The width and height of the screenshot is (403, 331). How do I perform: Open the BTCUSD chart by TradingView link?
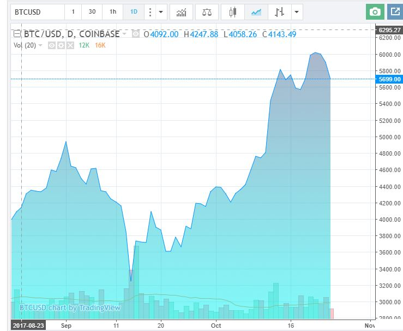point(70,308)
